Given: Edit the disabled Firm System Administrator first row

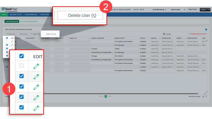Looking at the screenshot, I should [x=12, y=42].
